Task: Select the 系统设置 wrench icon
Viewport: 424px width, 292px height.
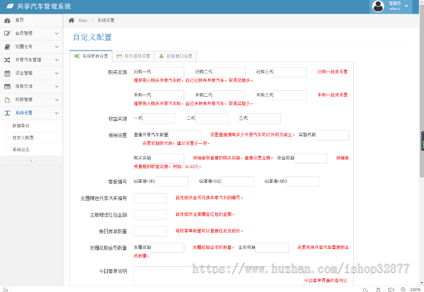Action: 8,113
